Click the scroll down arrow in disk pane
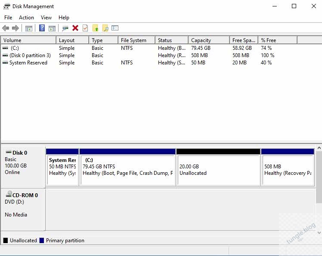Image resolution: width=322 pixels, height=256 pixels. (x=319, y=233)
